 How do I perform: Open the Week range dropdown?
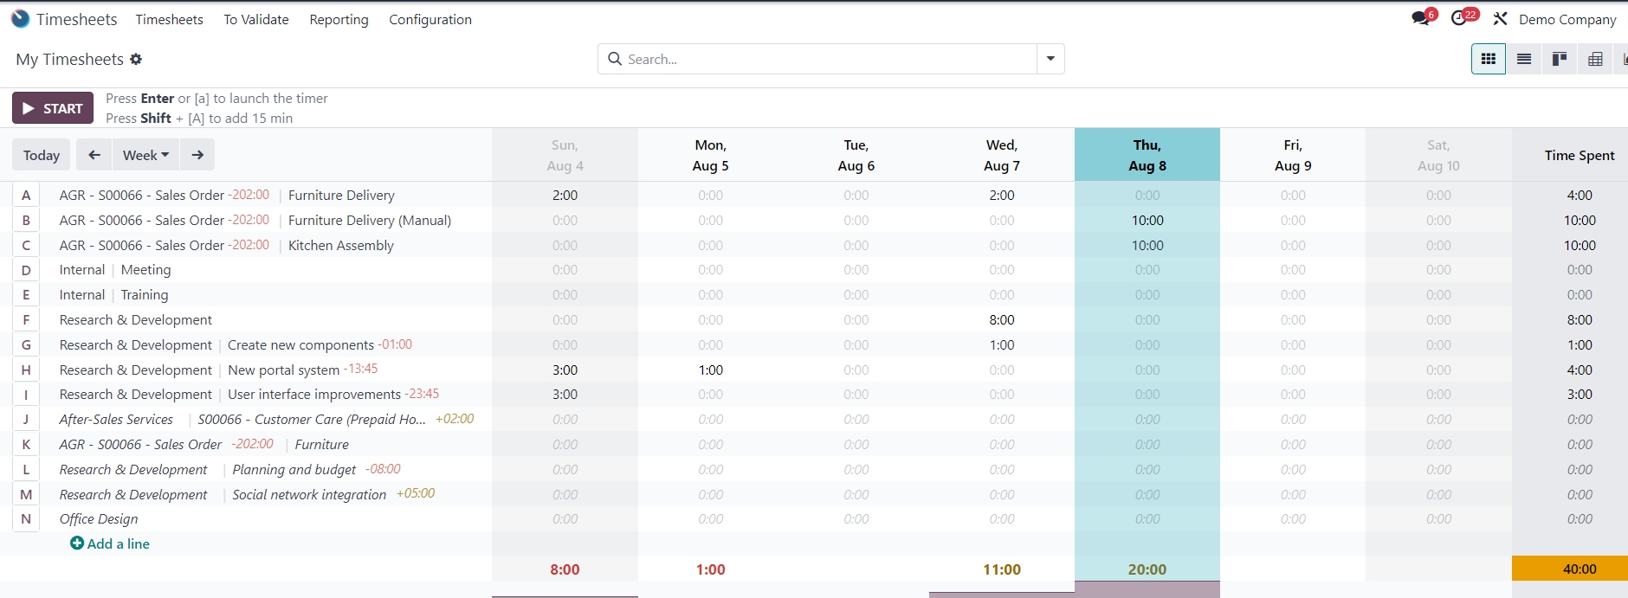[x=145, y=155]
